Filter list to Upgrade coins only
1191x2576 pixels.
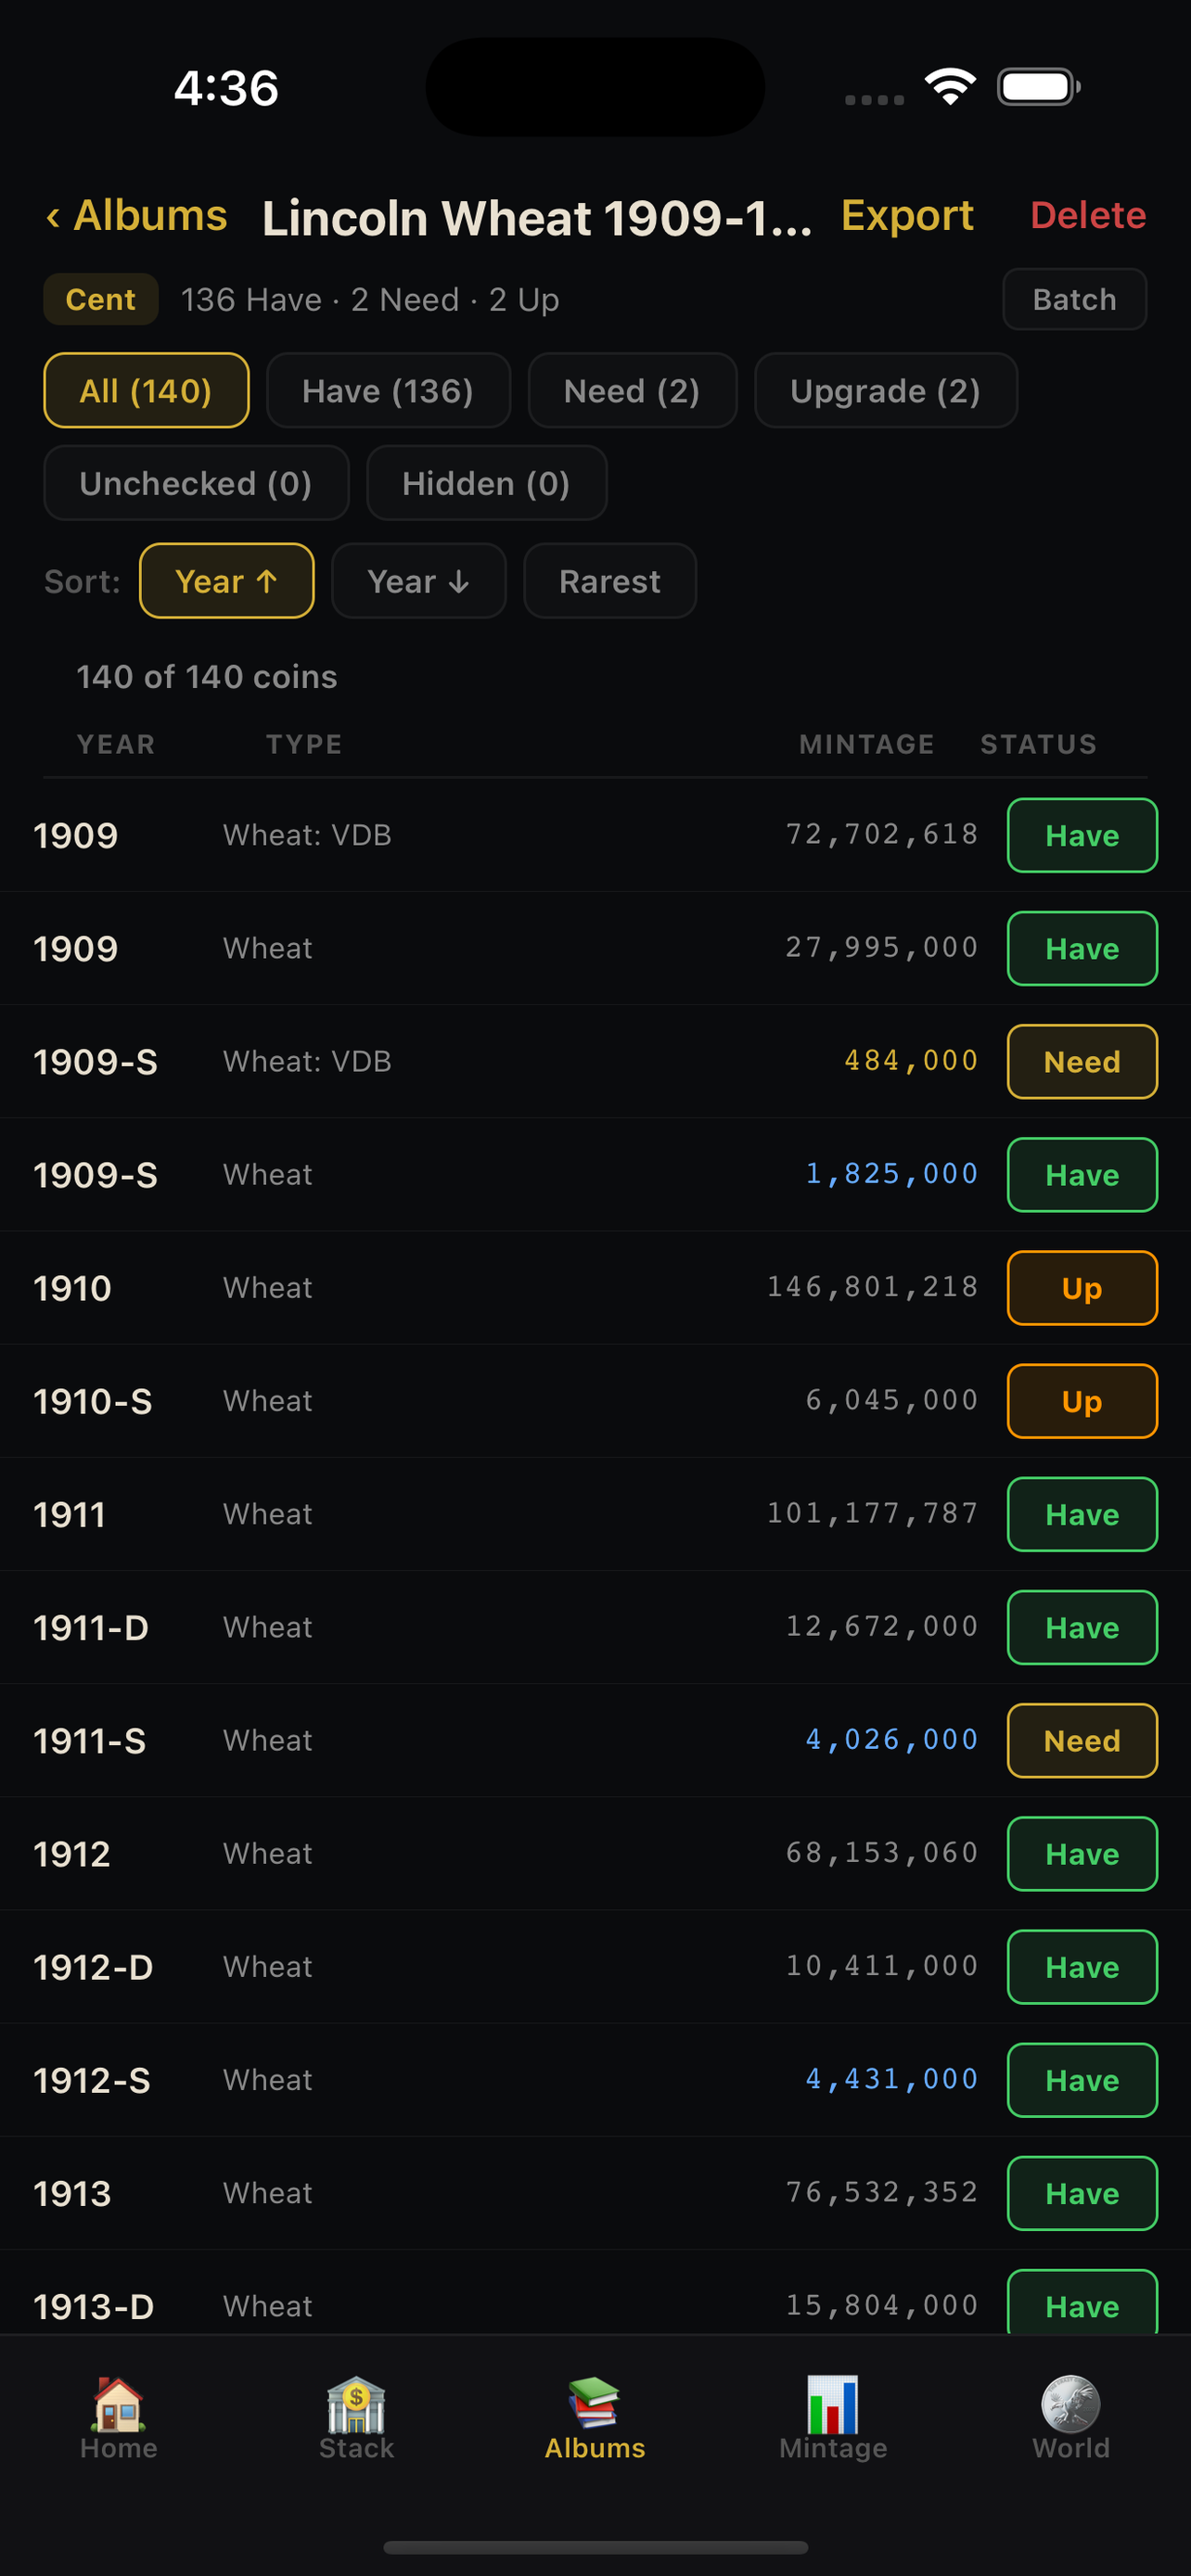[x=885, y=391]
